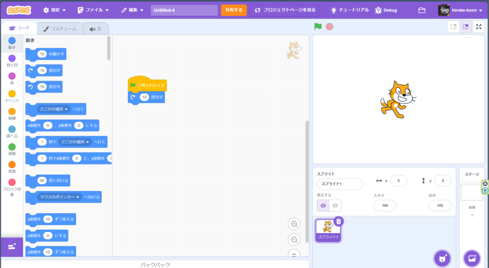Image resolution: width=489 pixels, height=268 pixels.
Task: Open プロジェクトページを見る project page
Action: coord(285,10)
